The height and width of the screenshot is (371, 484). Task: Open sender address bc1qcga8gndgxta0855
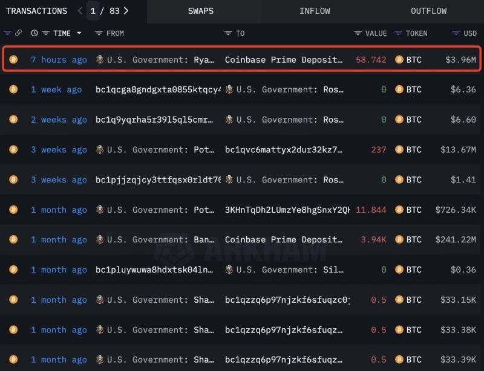click(157, 89)
